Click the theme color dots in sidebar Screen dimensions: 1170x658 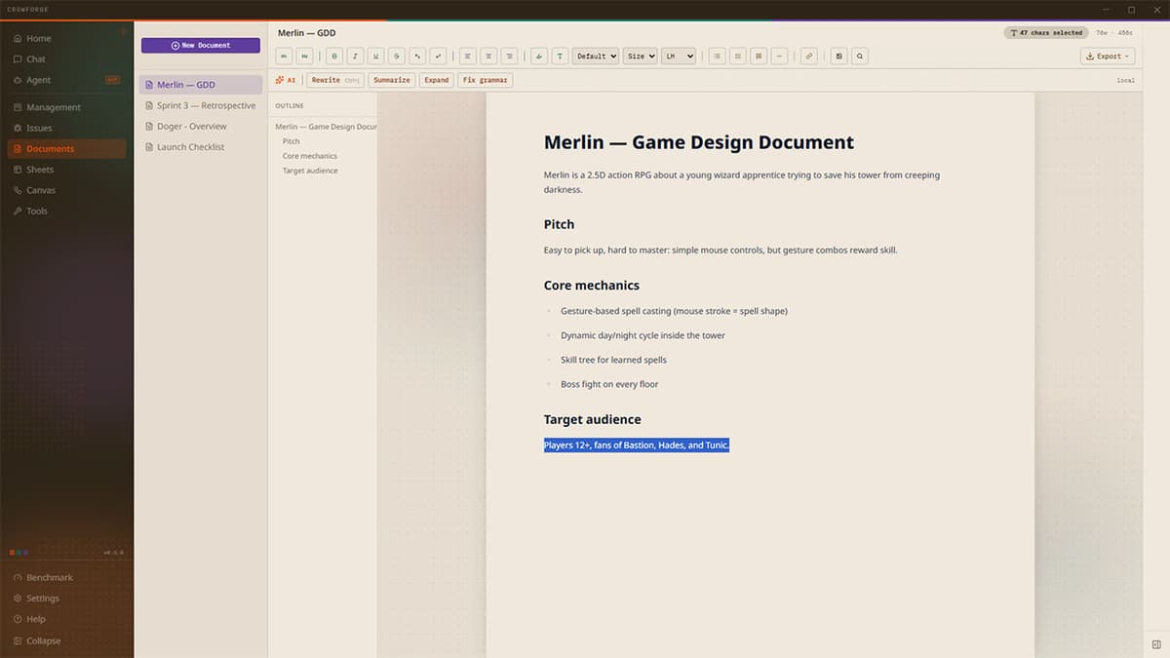click(x=19, y=553)
